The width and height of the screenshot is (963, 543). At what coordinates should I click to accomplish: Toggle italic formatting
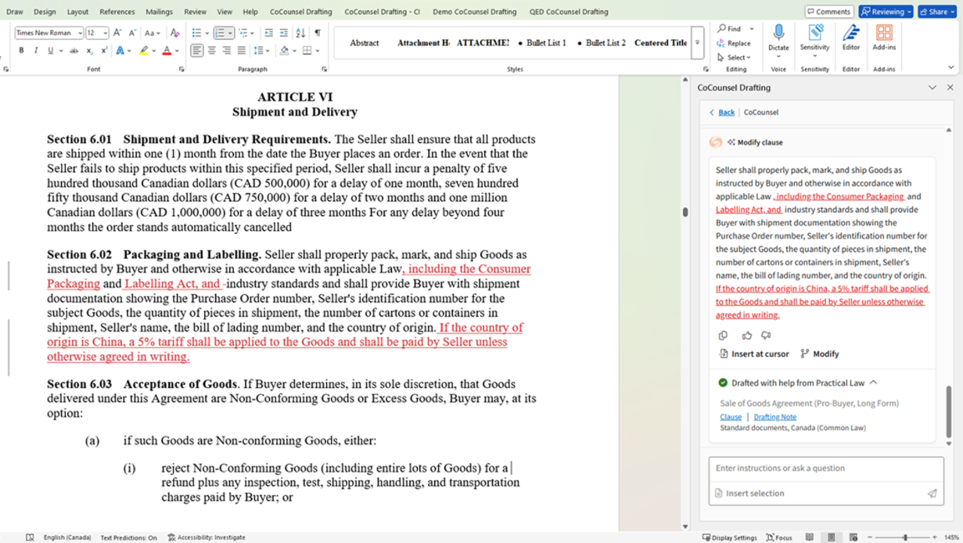[35, 50]
